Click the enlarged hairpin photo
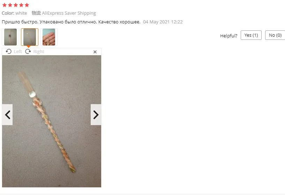Image resolution: width=285 pixels, height=195 pixels. [x=52, y=121]
